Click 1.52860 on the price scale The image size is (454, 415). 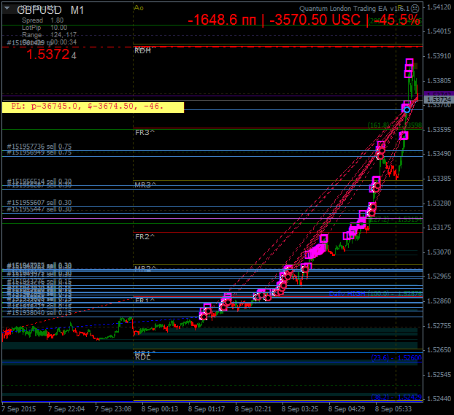pos(439,301)
